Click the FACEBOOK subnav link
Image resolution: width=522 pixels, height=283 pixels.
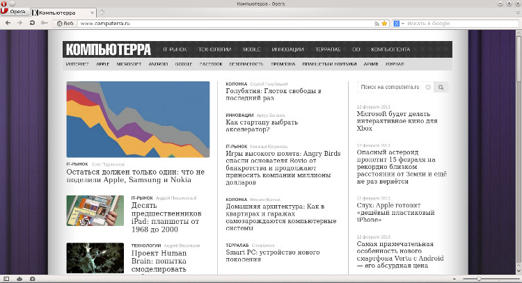click(x=211, y=64)
